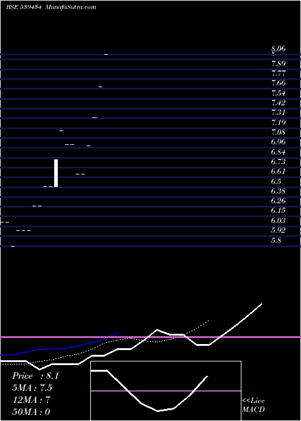Click the 12MA : 7 readout

click(x=31, y=401)
